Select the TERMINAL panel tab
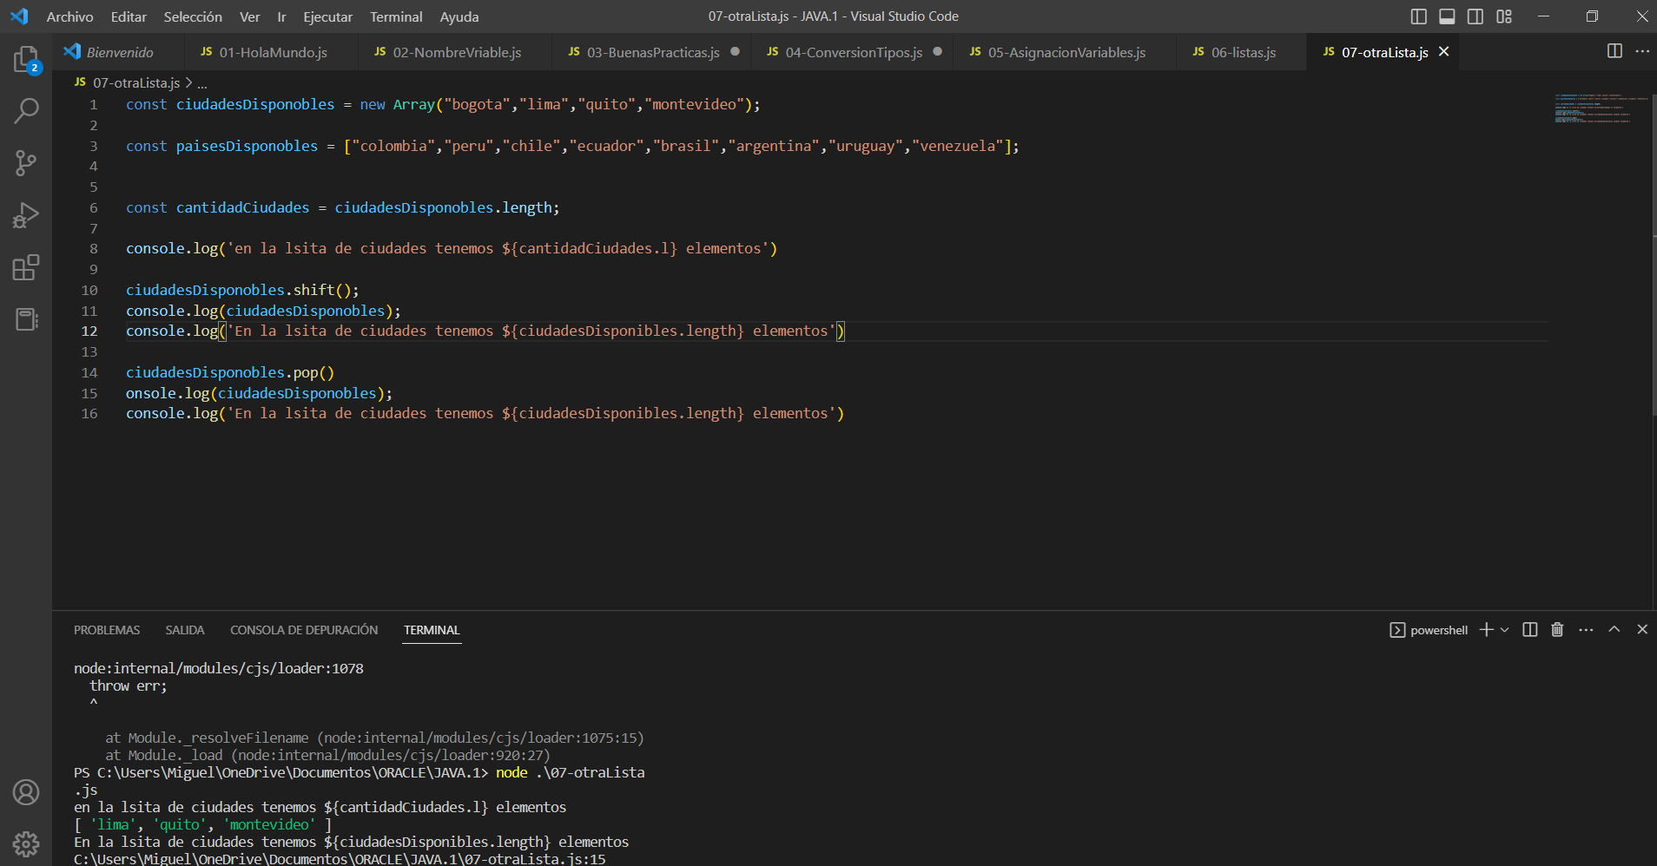This screenshot has height=866, width=1657. (x=432, y=630)
